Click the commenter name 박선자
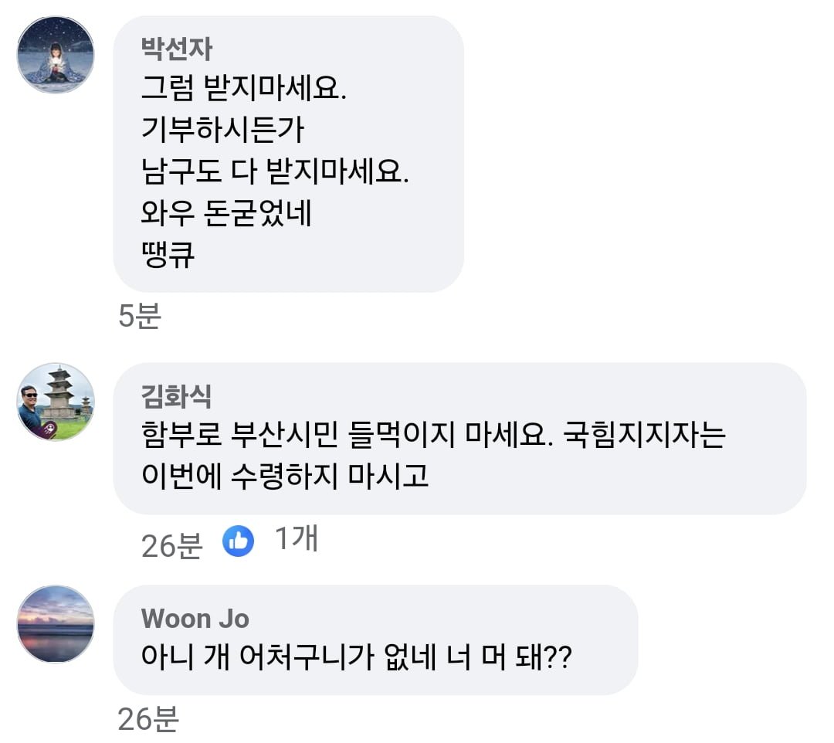 (x=176, y=49)
